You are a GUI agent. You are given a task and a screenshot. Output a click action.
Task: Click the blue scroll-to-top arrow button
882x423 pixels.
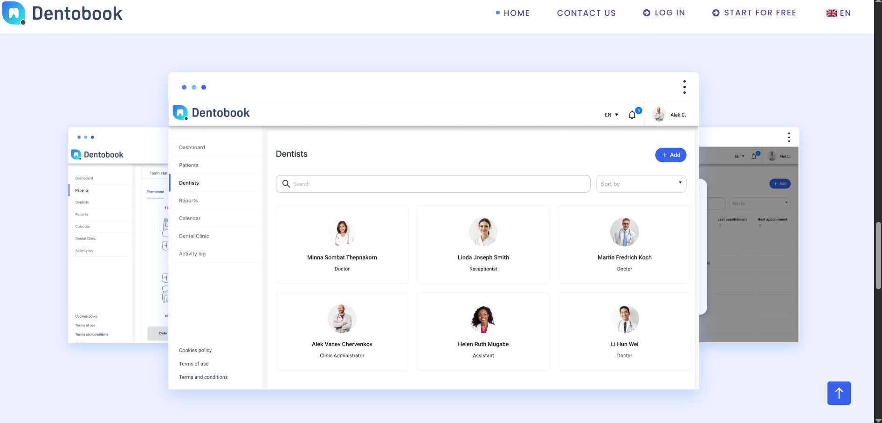(x=839, y=393)
